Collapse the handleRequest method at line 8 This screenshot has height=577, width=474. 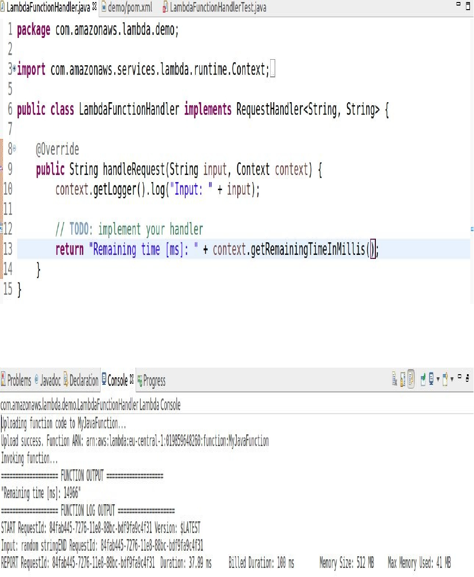coord(14,148)
